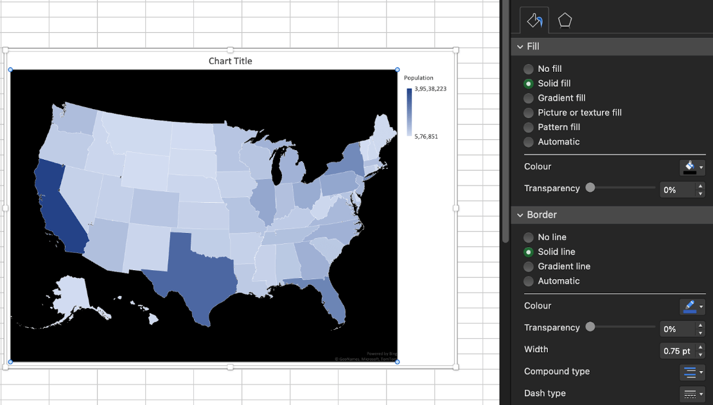Select the No fill option
Viewport: 713px width, 405px height.
pyautogui.click(x=529, y=69)
